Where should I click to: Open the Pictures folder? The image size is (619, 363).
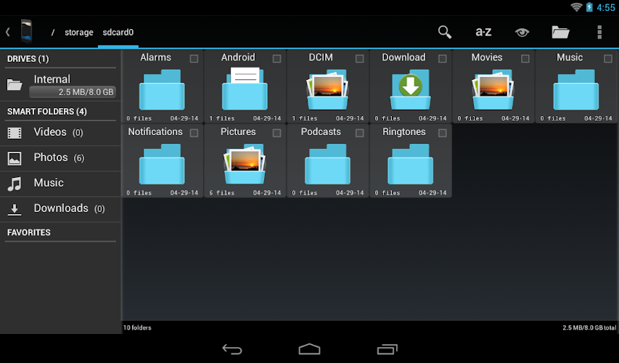pos(245,164)
